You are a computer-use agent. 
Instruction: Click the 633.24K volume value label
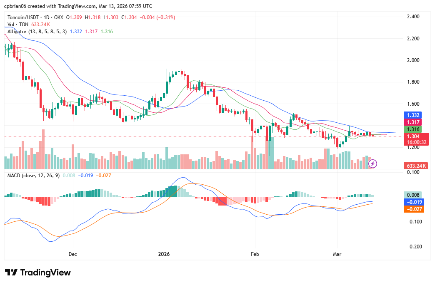tap(416, 166)
